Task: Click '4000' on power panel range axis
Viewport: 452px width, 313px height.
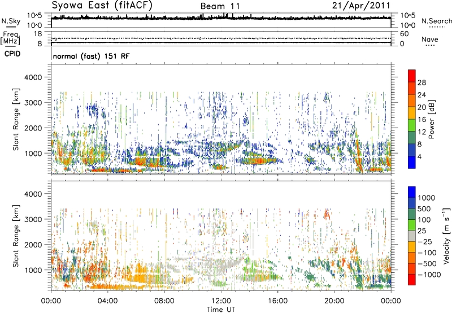Action: click(33, 77)
